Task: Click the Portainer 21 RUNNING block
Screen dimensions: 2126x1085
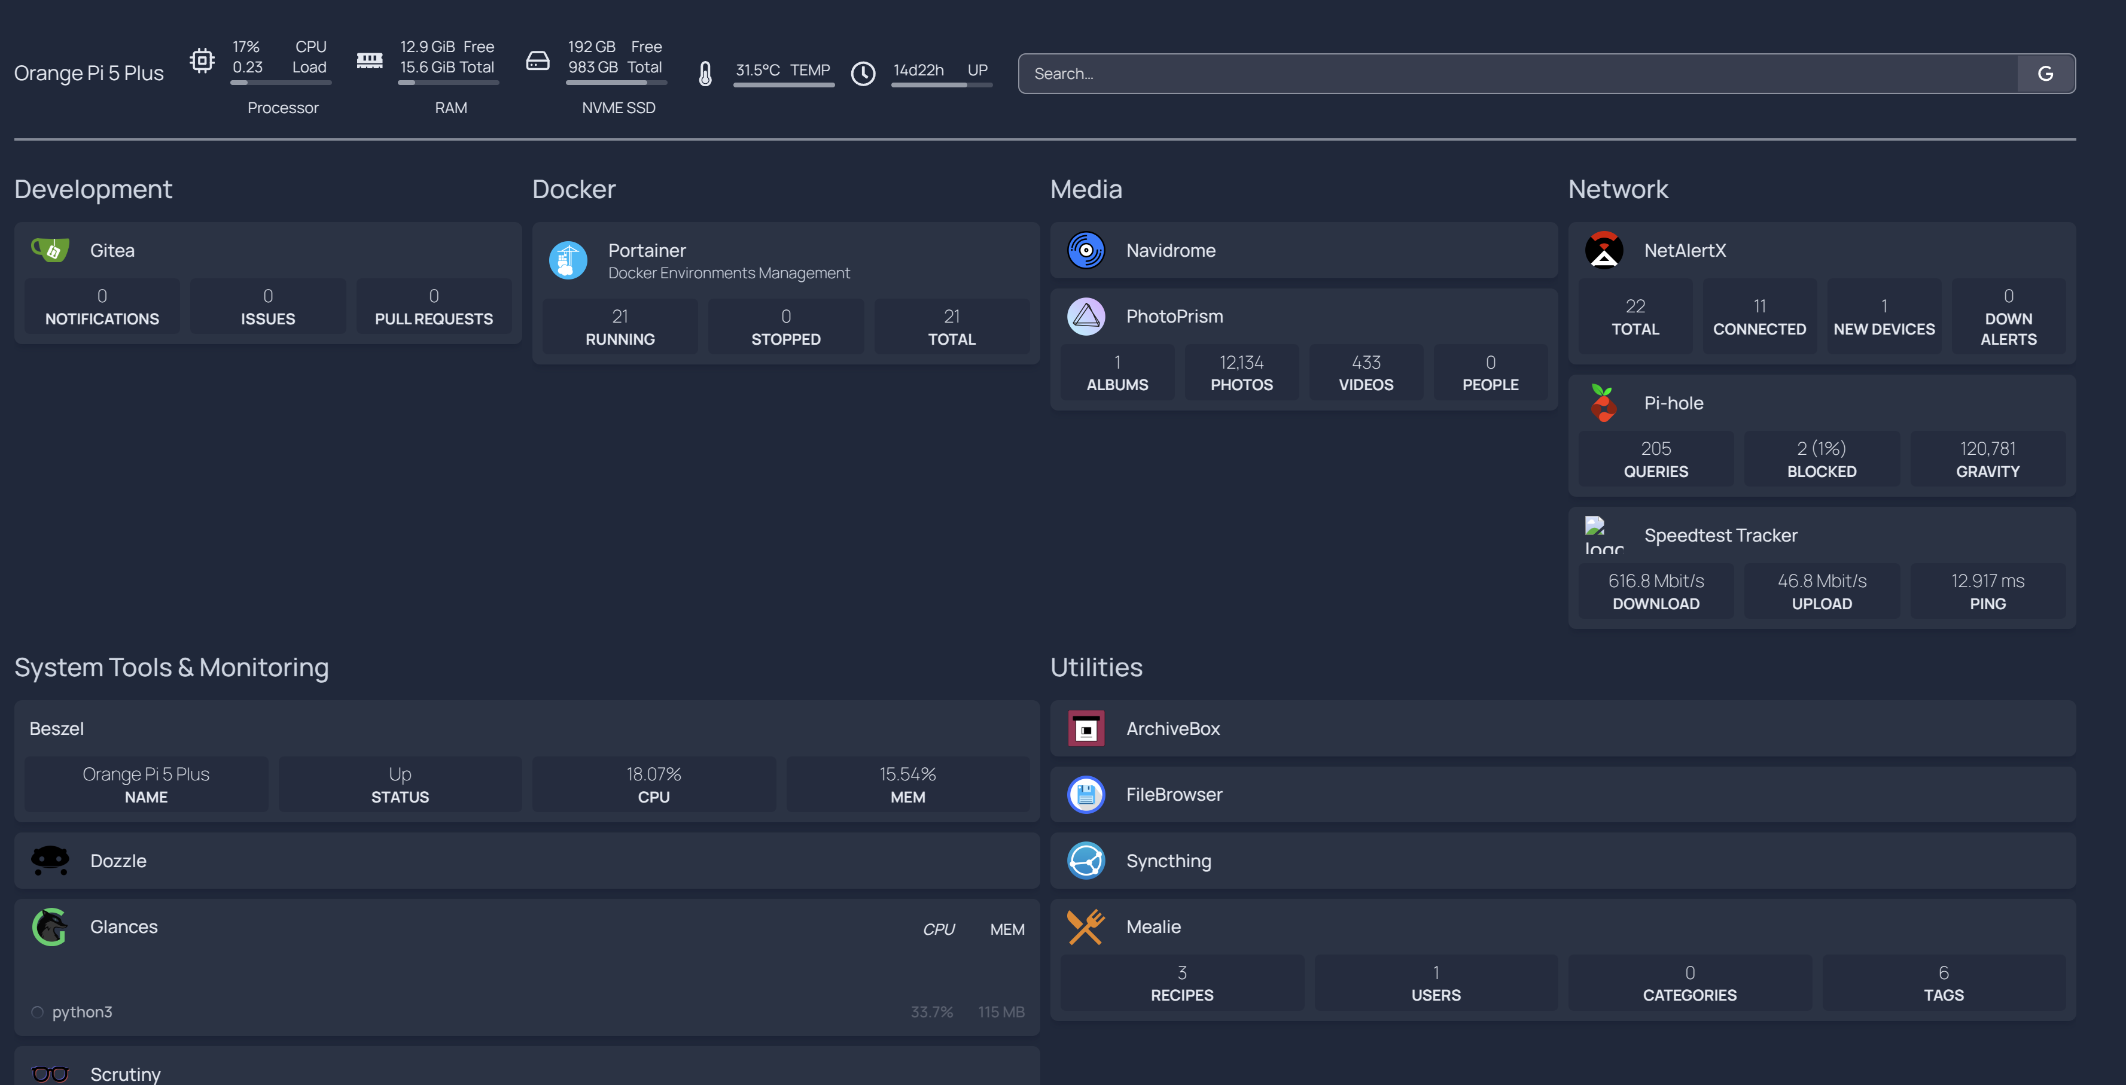Action: [x=620, y=327]
